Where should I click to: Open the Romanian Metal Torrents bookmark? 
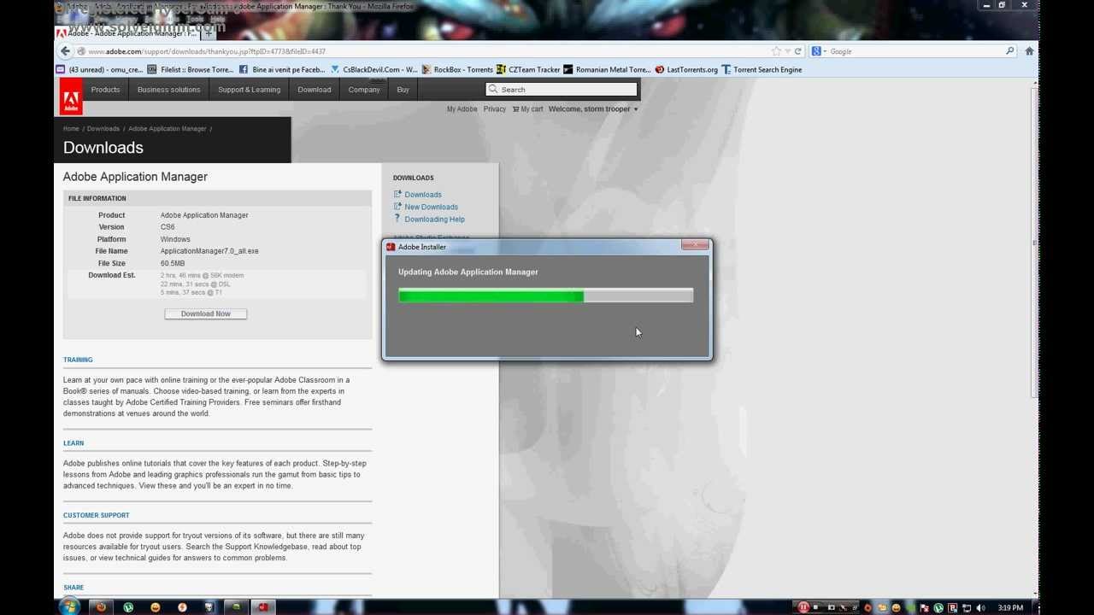(x=607, y=70)
